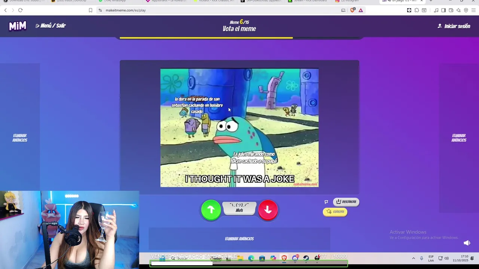
Task: Open Discord in Windows taskbar
Action: (295, 258)
